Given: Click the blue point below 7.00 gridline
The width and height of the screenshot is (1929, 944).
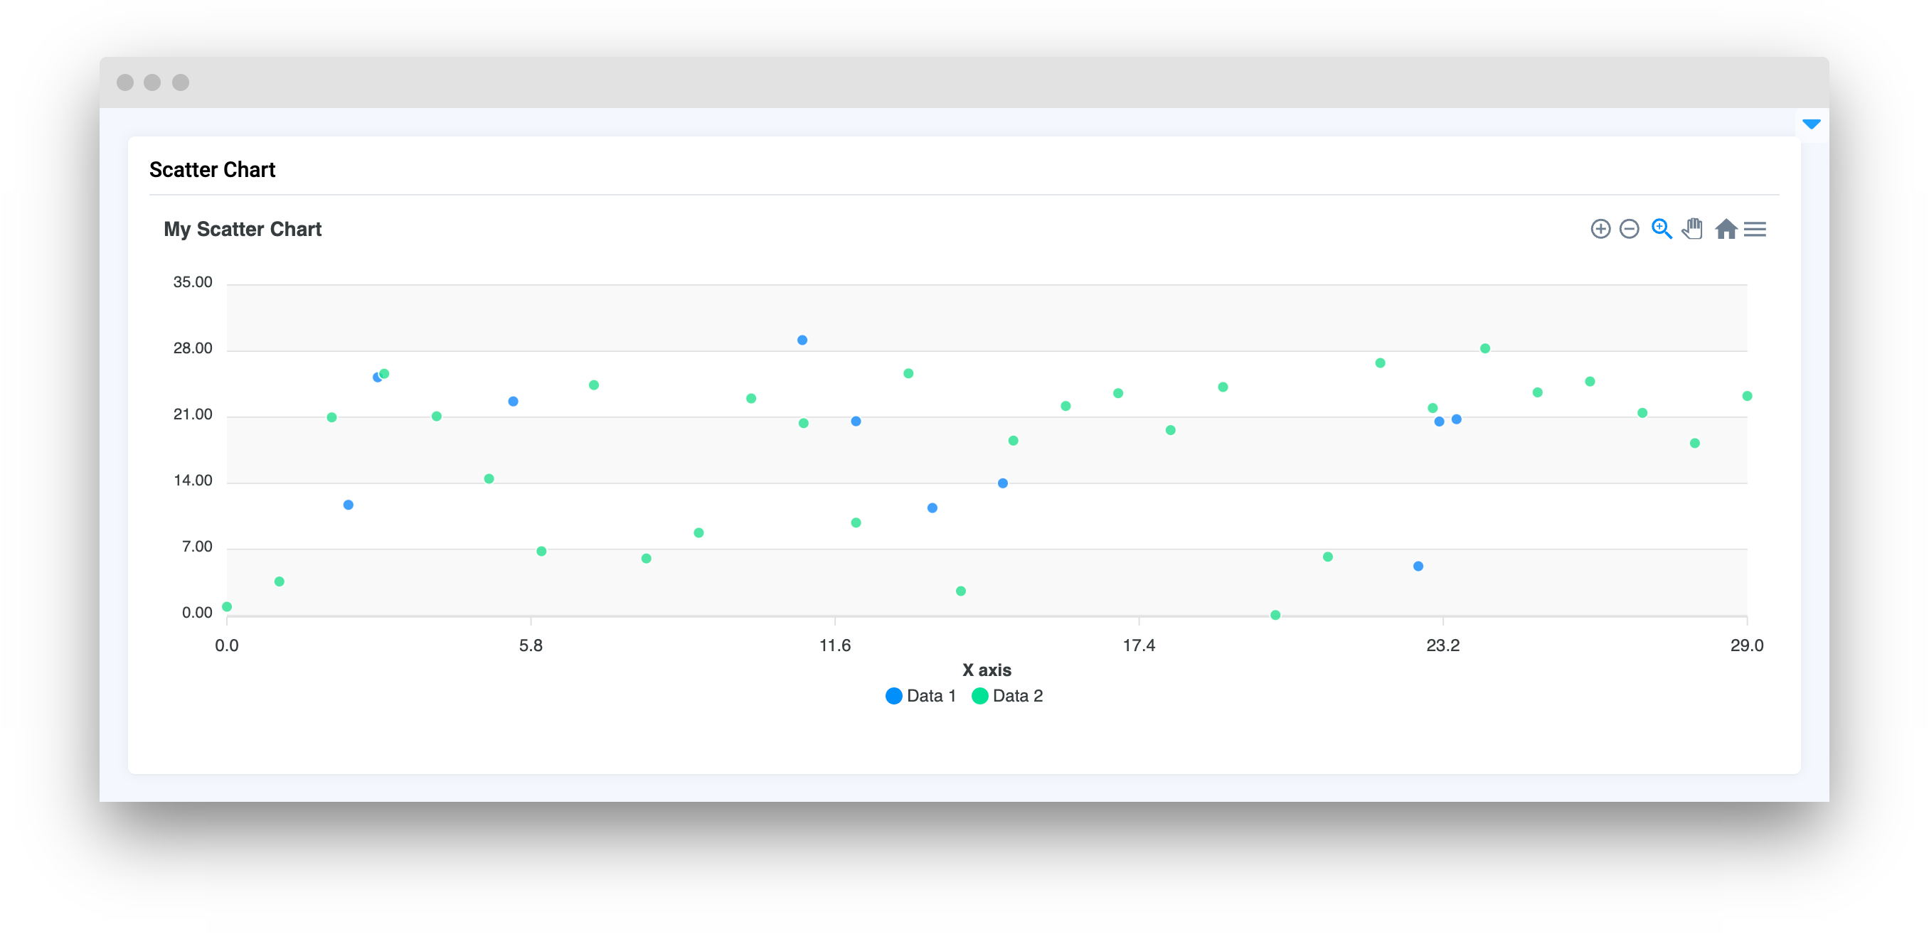Looking at the screenshot, I should (x=1418, y=567).
